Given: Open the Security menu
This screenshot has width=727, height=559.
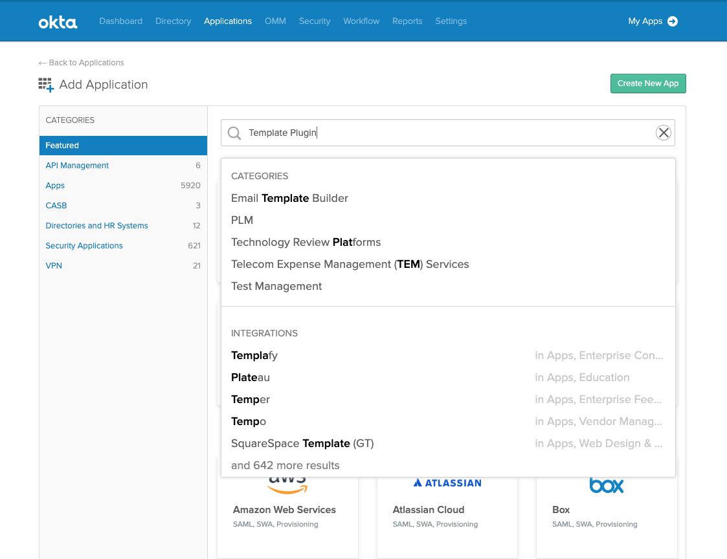Looking at the screenshot, I should tap(315, 21).
